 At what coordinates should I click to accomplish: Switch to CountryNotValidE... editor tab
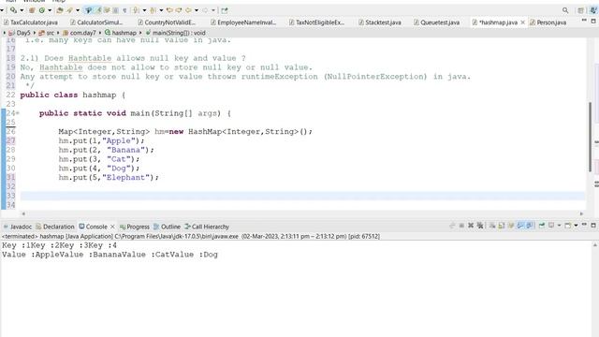click(167, 22)
